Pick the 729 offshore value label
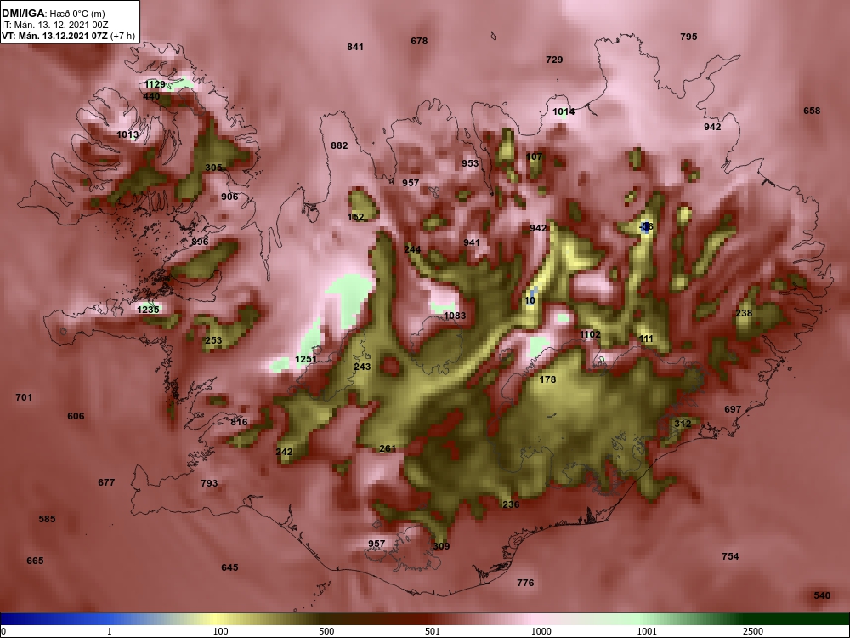This screenshot has width=850, height=638. pos(554,60)
